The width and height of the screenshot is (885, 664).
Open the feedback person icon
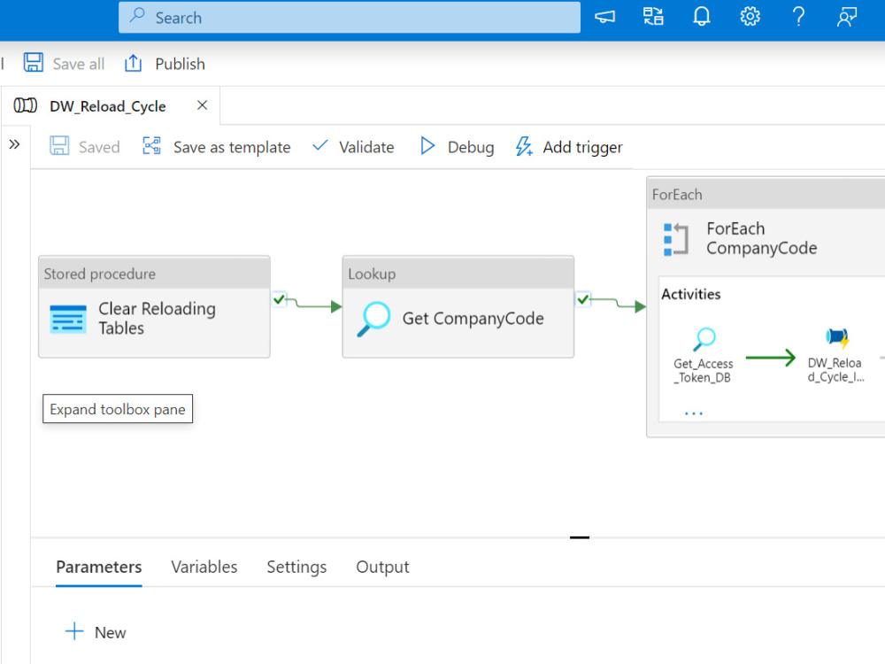(x=847, y=17)
